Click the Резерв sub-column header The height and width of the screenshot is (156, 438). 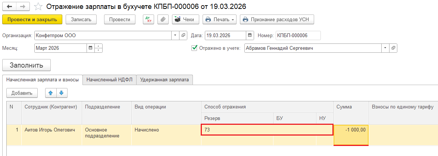tap(237, 118)
